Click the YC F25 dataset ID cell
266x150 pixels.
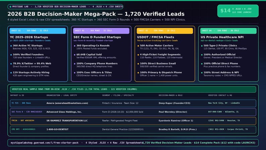pos(21,103)
